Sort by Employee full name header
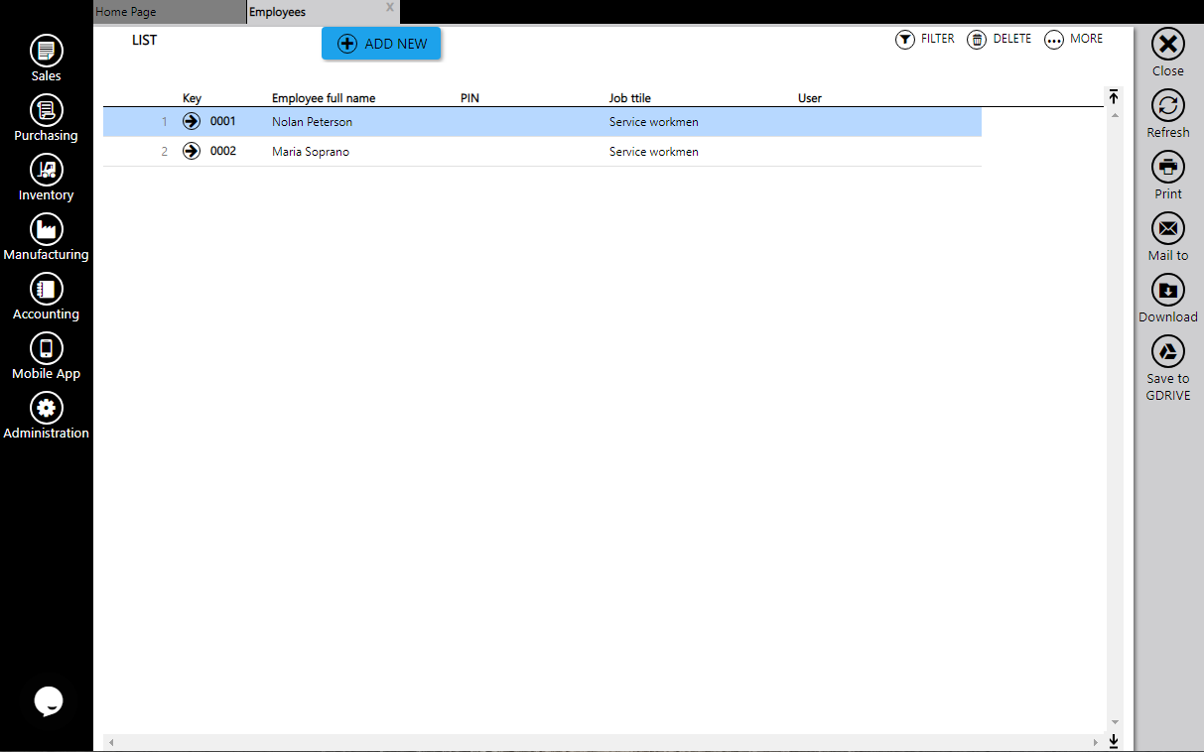The width and height of the screenshot is (1204, 752). pos(324,98)
